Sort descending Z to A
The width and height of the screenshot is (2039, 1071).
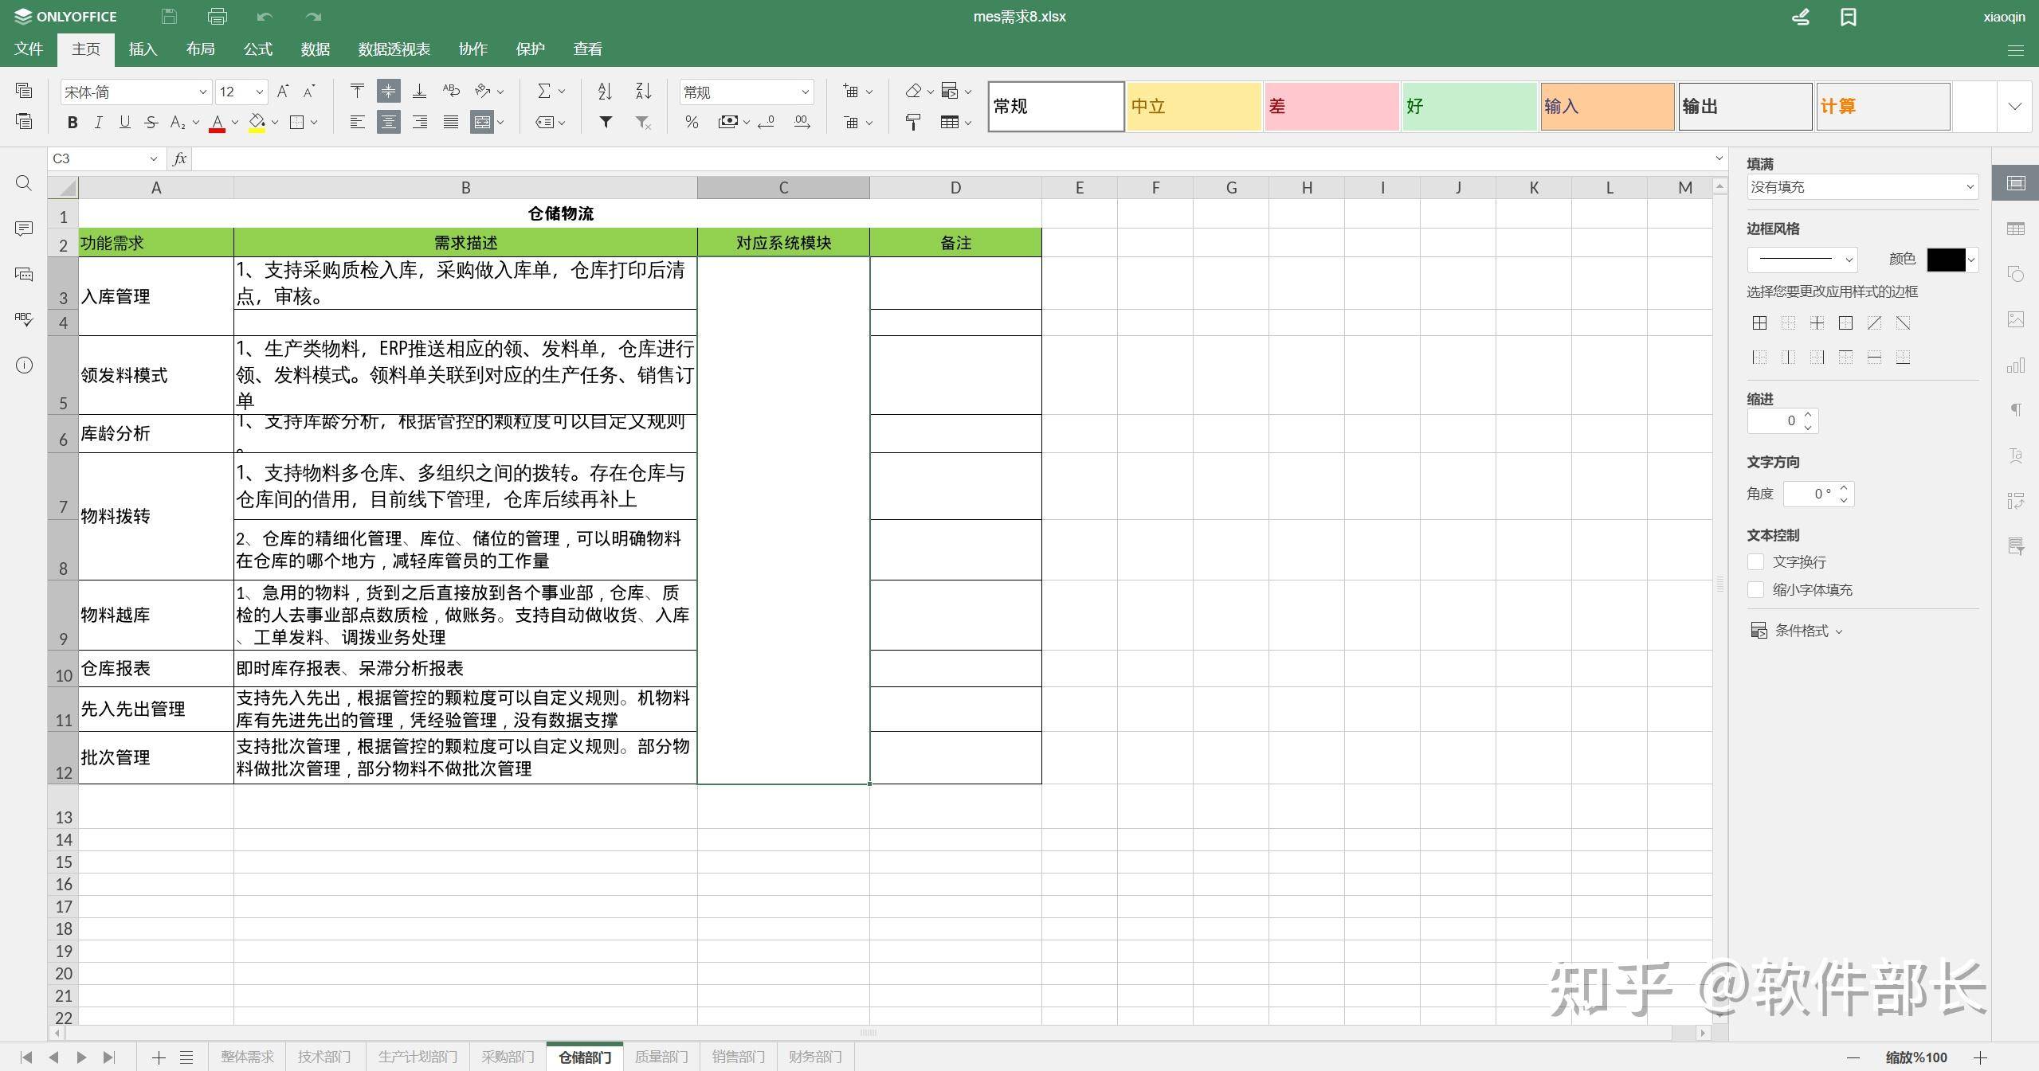pos(643,91)
